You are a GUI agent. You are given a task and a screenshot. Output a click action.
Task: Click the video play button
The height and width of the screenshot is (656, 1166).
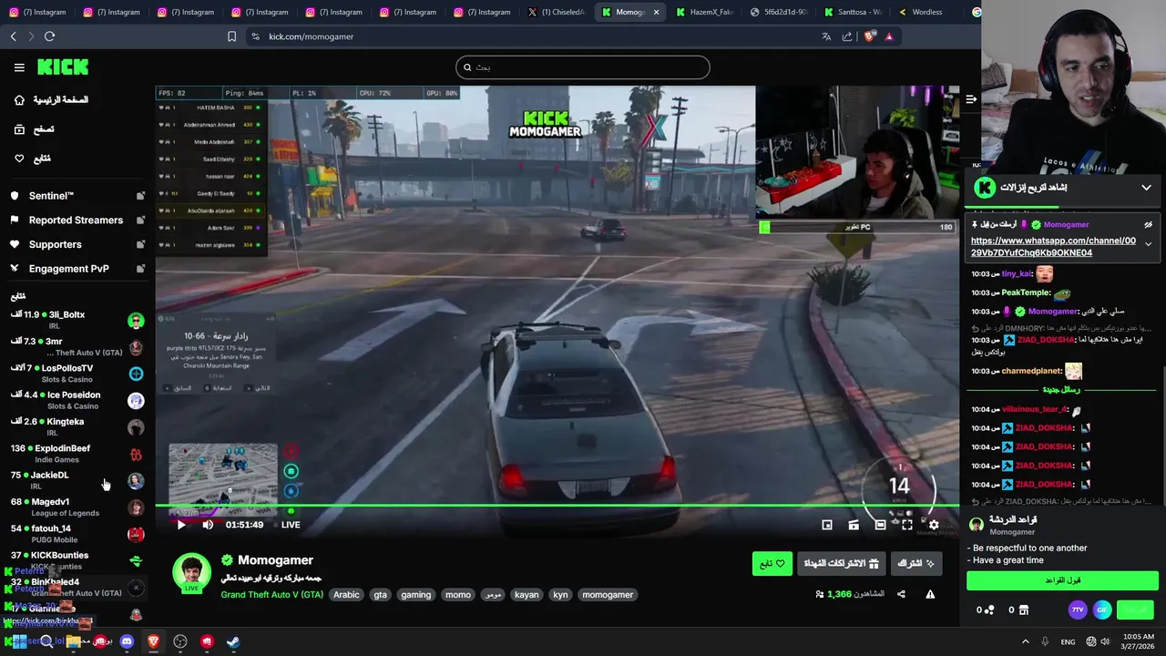pyautogui.click(x=180, y=525)
